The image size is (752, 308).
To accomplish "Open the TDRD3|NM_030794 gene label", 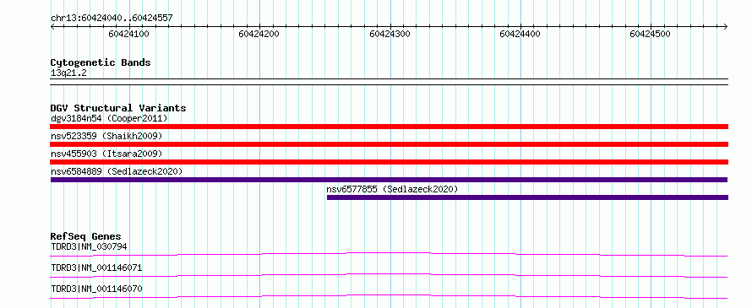I will click(x=89, y=246).
